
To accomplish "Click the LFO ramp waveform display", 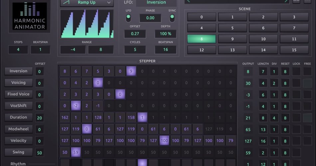I will pyautogui.click(x=87, y=24).
